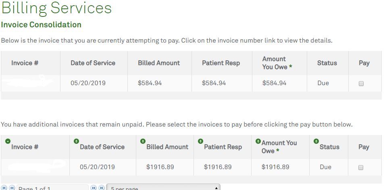Sort by Patient Resp icon
The width and height of the screenshot is (385, 190).
(x=201, y=141)
